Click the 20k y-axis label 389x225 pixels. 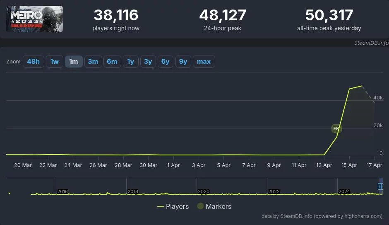pyautogui.click(x=378, y=126)
